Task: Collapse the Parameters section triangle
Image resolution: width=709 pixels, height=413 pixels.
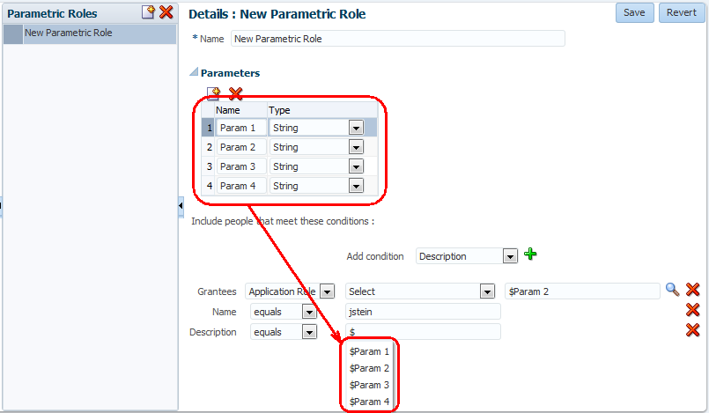Action: pyautogui.click(x=194, y=72)
